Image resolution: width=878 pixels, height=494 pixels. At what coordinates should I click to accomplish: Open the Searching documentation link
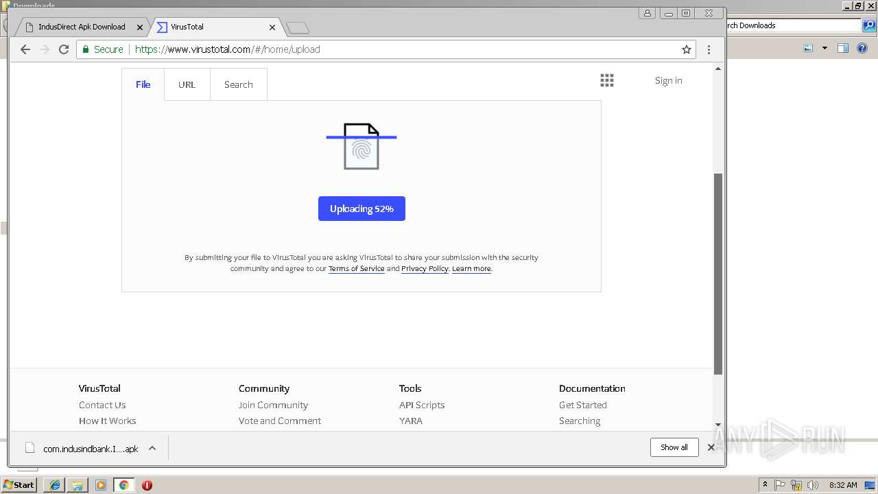pyautogui.click(x=580, y=421)
